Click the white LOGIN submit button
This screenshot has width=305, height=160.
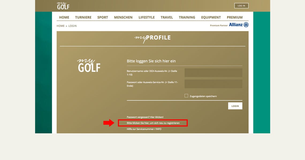pos(235,106)
